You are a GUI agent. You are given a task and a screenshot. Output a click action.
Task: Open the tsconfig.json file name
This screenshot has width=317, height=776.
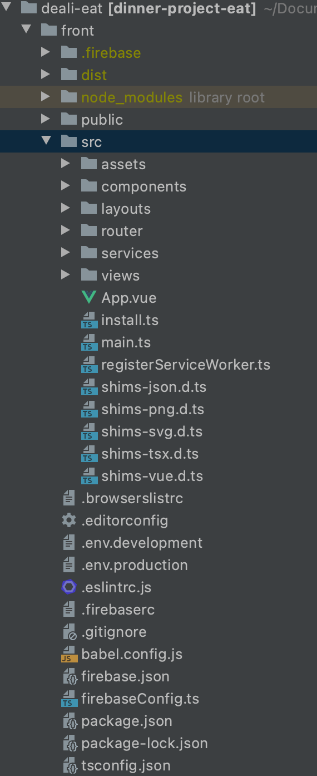pos(126,766)
